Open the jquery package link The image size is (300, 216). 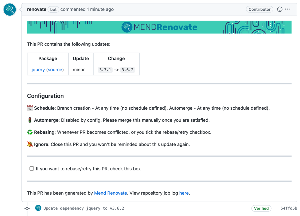(38, 70)
